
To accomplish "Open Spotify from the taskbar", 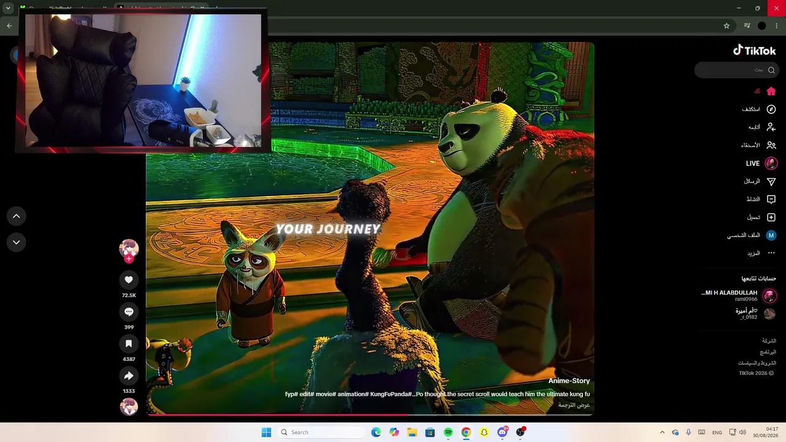I will [448, 432].
